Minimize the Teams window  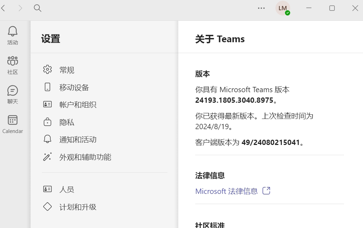pyautogui.click(x=309, y=8)
